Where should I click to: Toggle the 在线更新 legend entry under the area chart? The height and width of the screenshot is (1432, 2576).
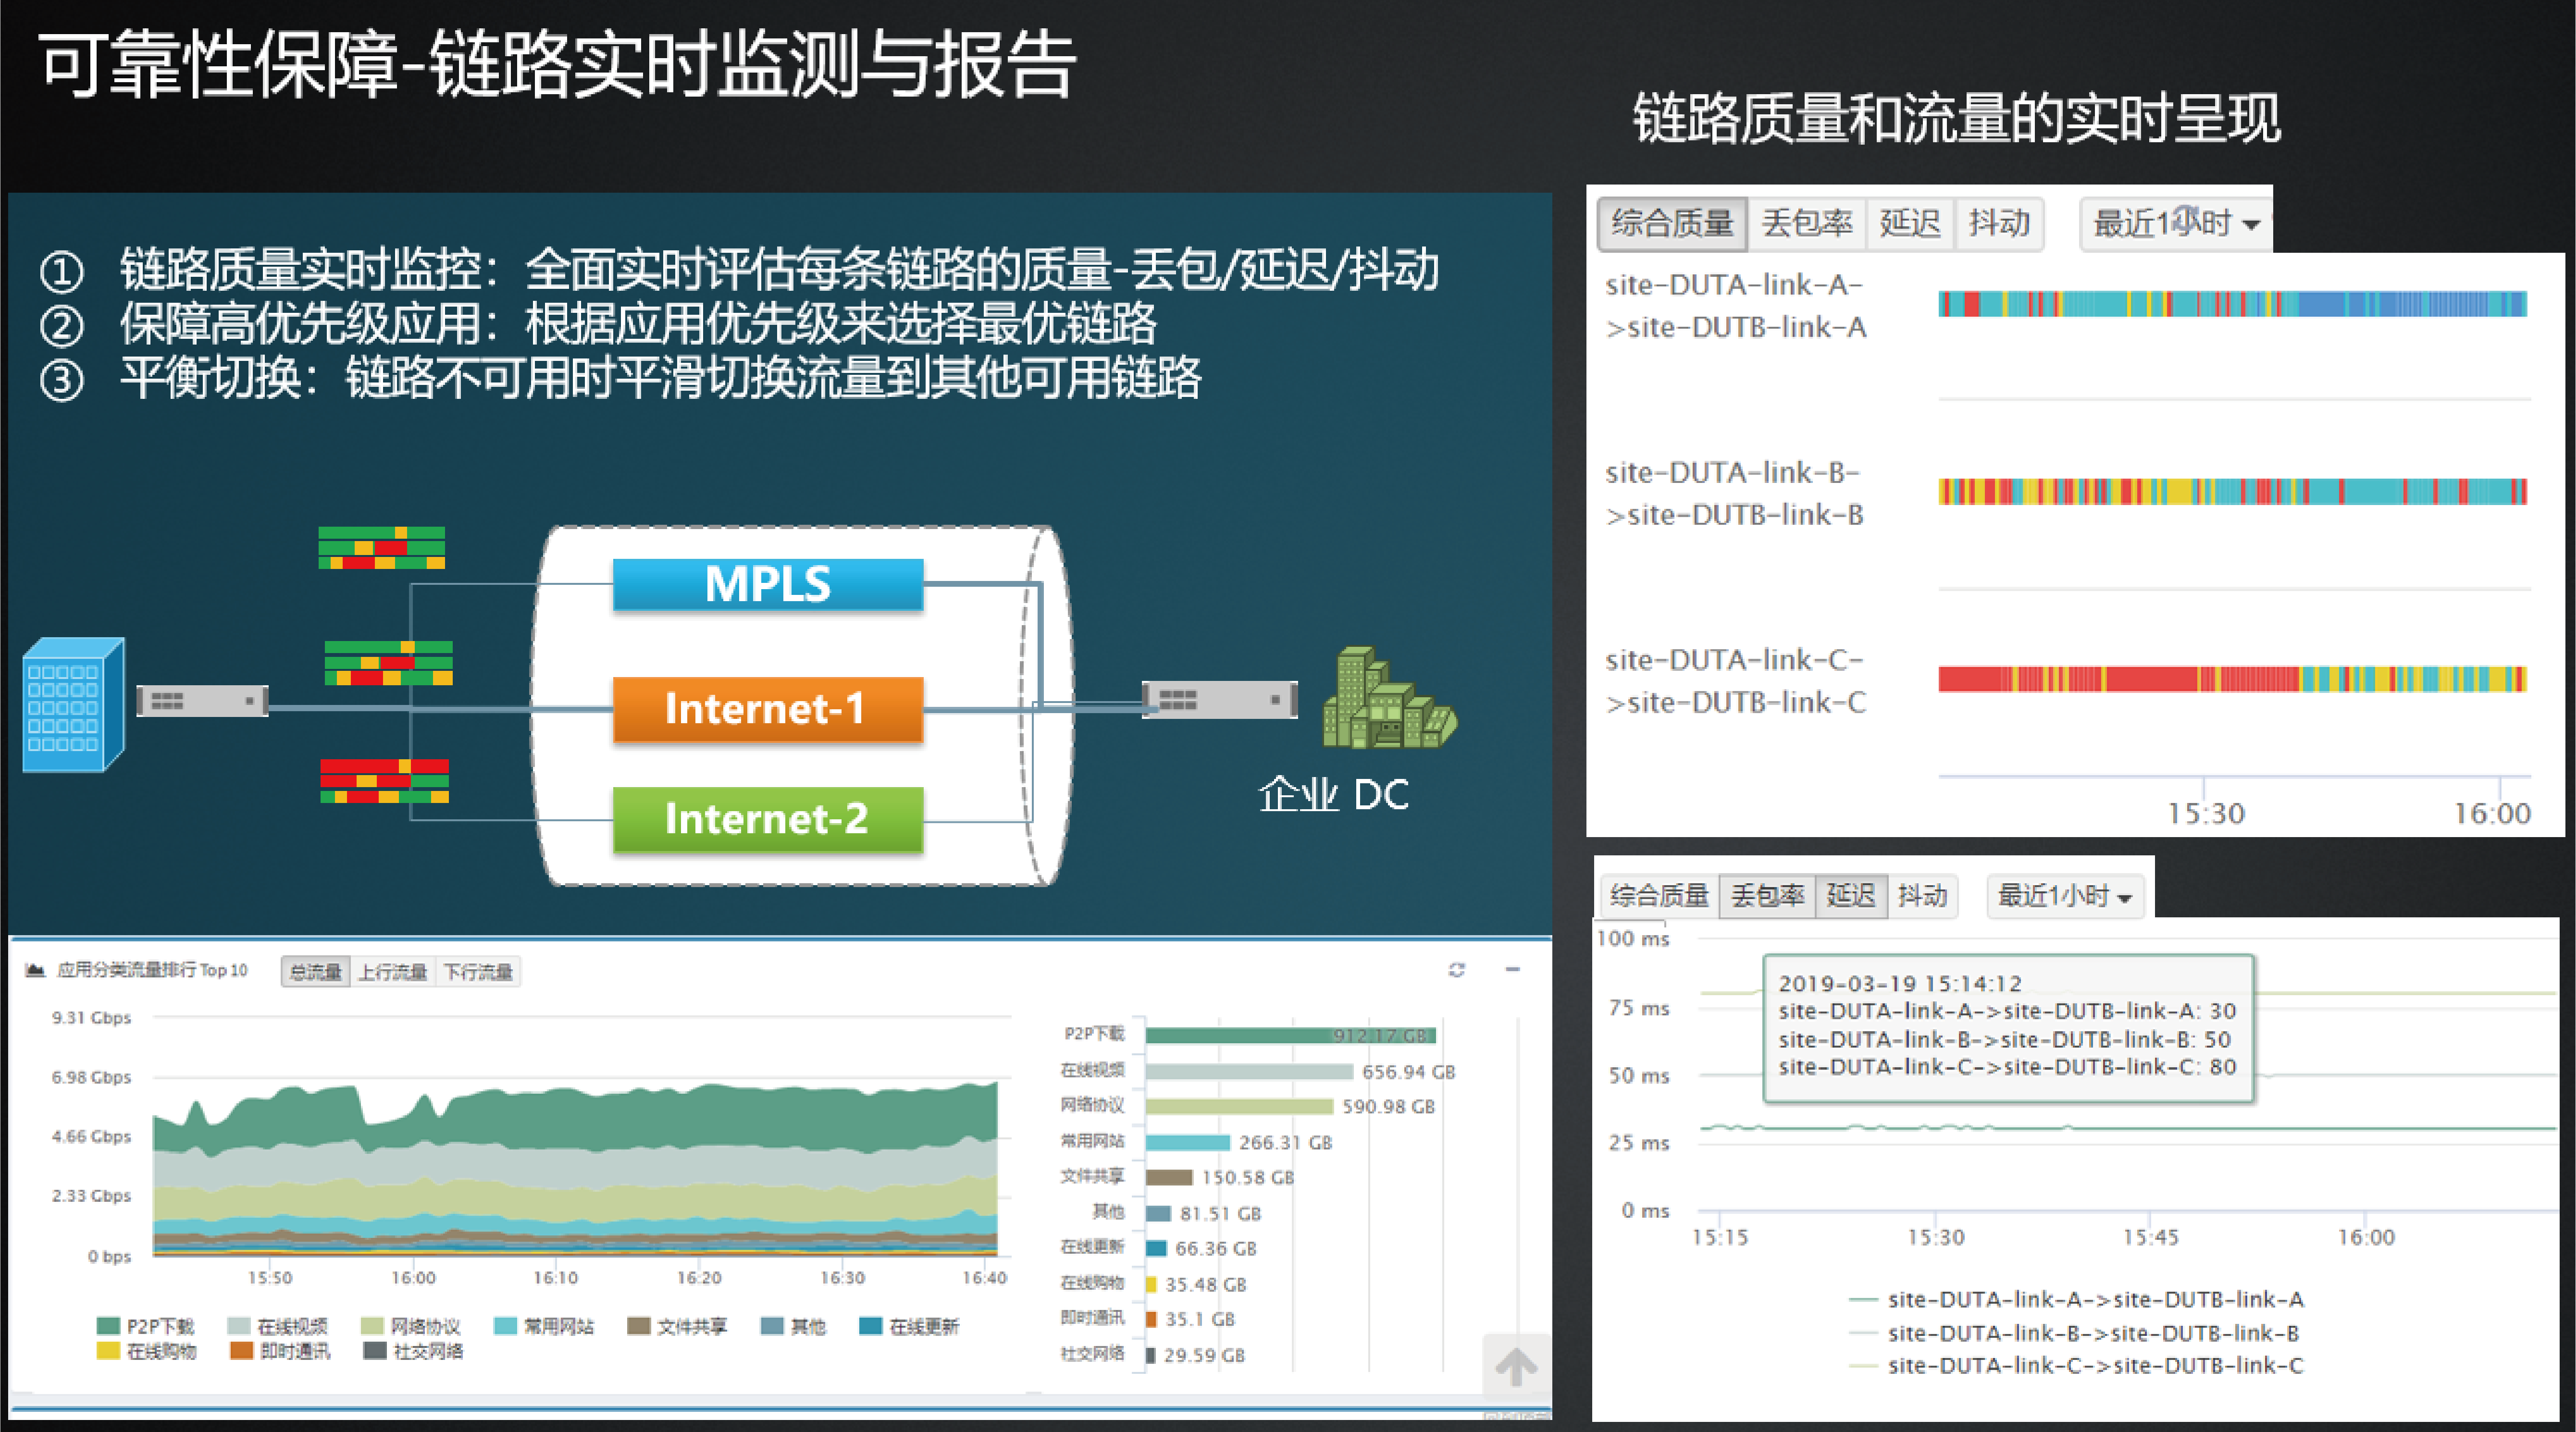[910, 1326]
